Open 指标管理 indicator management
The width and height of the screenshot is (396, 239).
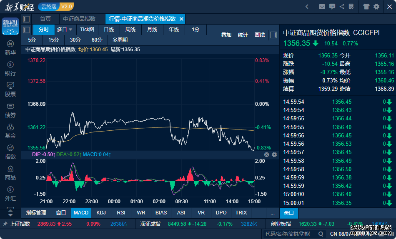tap(36, 213)
